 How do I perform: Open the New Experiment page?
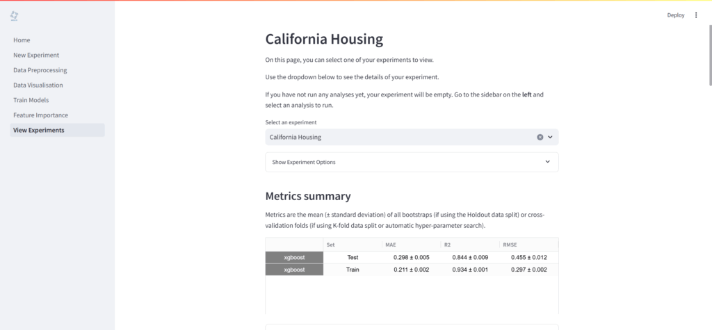click(36, 55)
